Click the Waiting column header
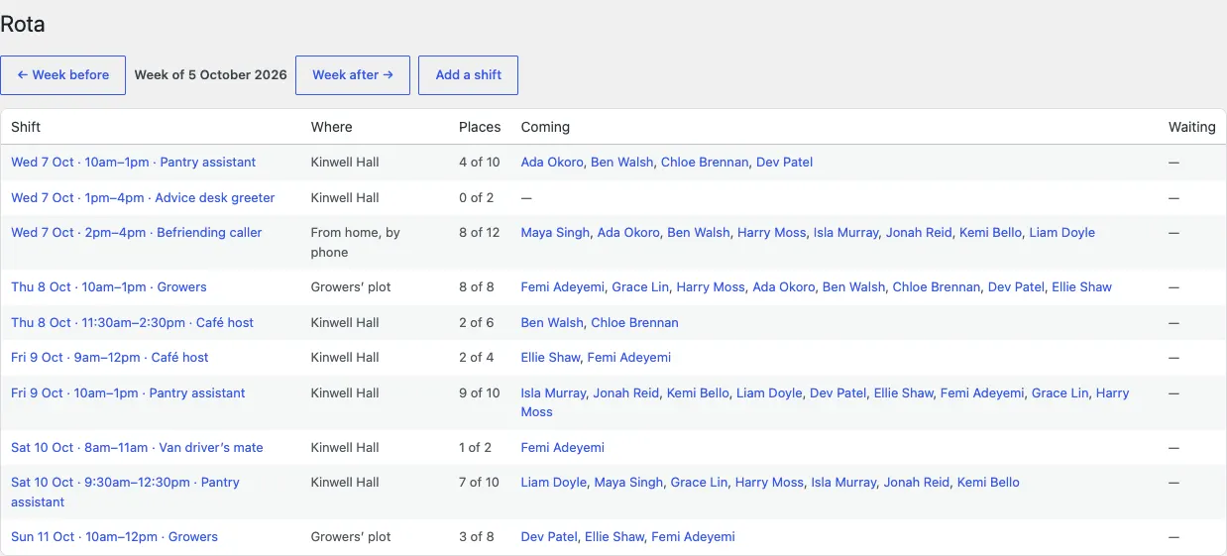The width and height of the screenshot is (1227, 556). (1192, 127)
